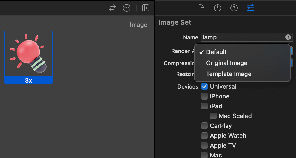This screenshot has width=296, height=158.
Task: Choose Default in the render menu
Action: 217,52
